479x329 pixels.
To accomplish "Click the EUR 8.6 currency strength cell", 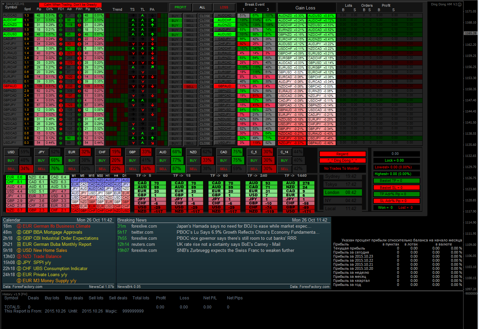I will click(15, 177).
